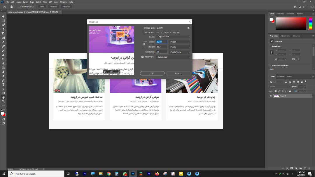Viewport: 315px width, 177px height.
Task: Select the Eraser tool
Action: pyautogui.click(x=3, y=63)
